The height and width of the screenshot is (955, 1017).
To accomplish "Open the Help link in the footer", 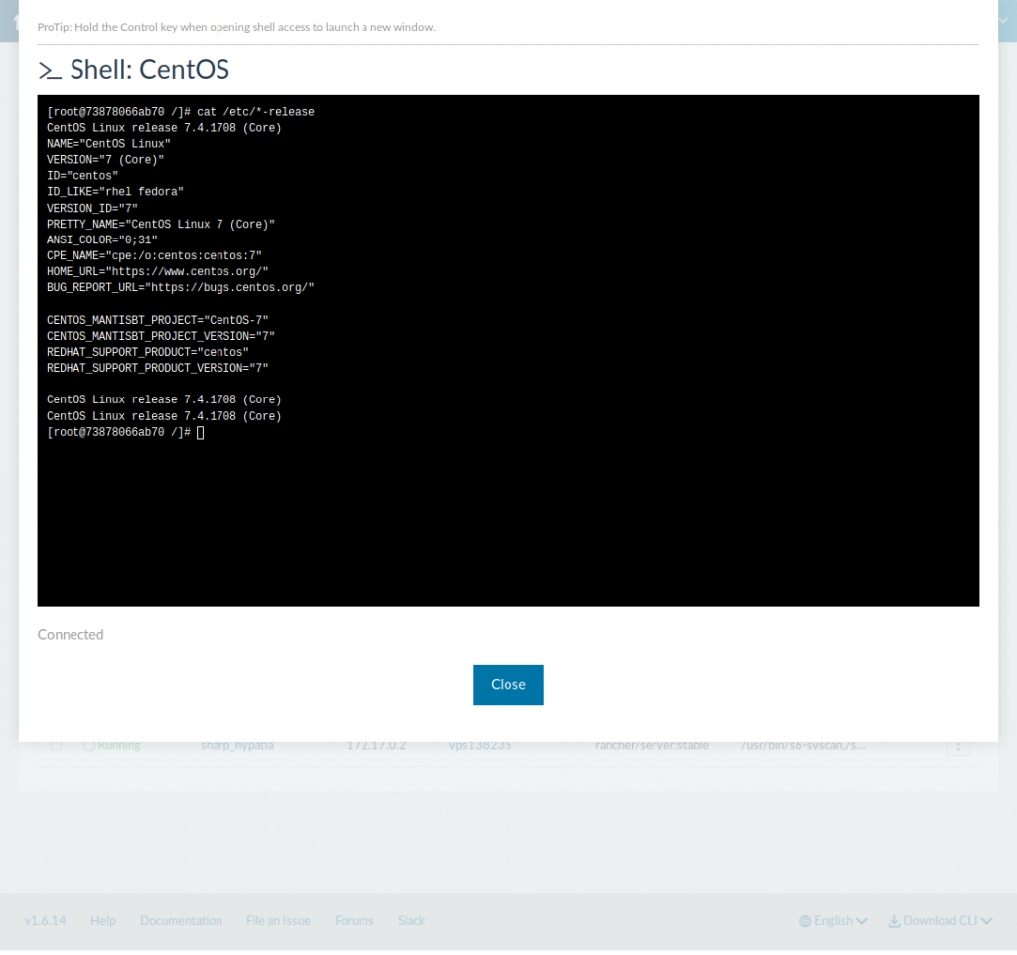I will (103, 920).
